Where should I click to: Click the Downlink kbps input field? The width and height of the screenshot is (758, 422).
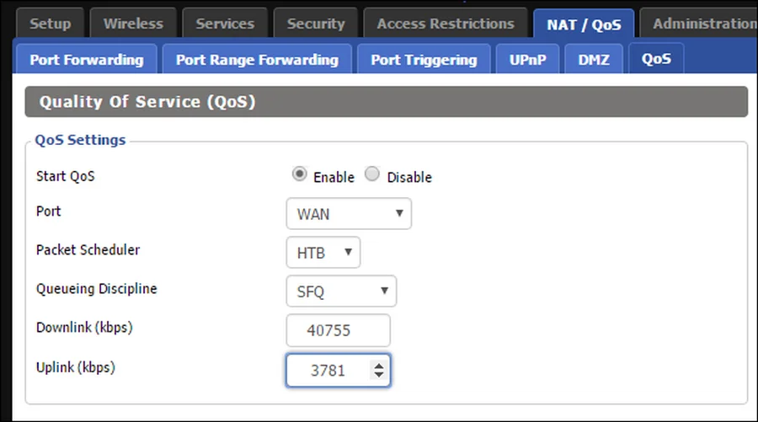click(x=339, y=331)
